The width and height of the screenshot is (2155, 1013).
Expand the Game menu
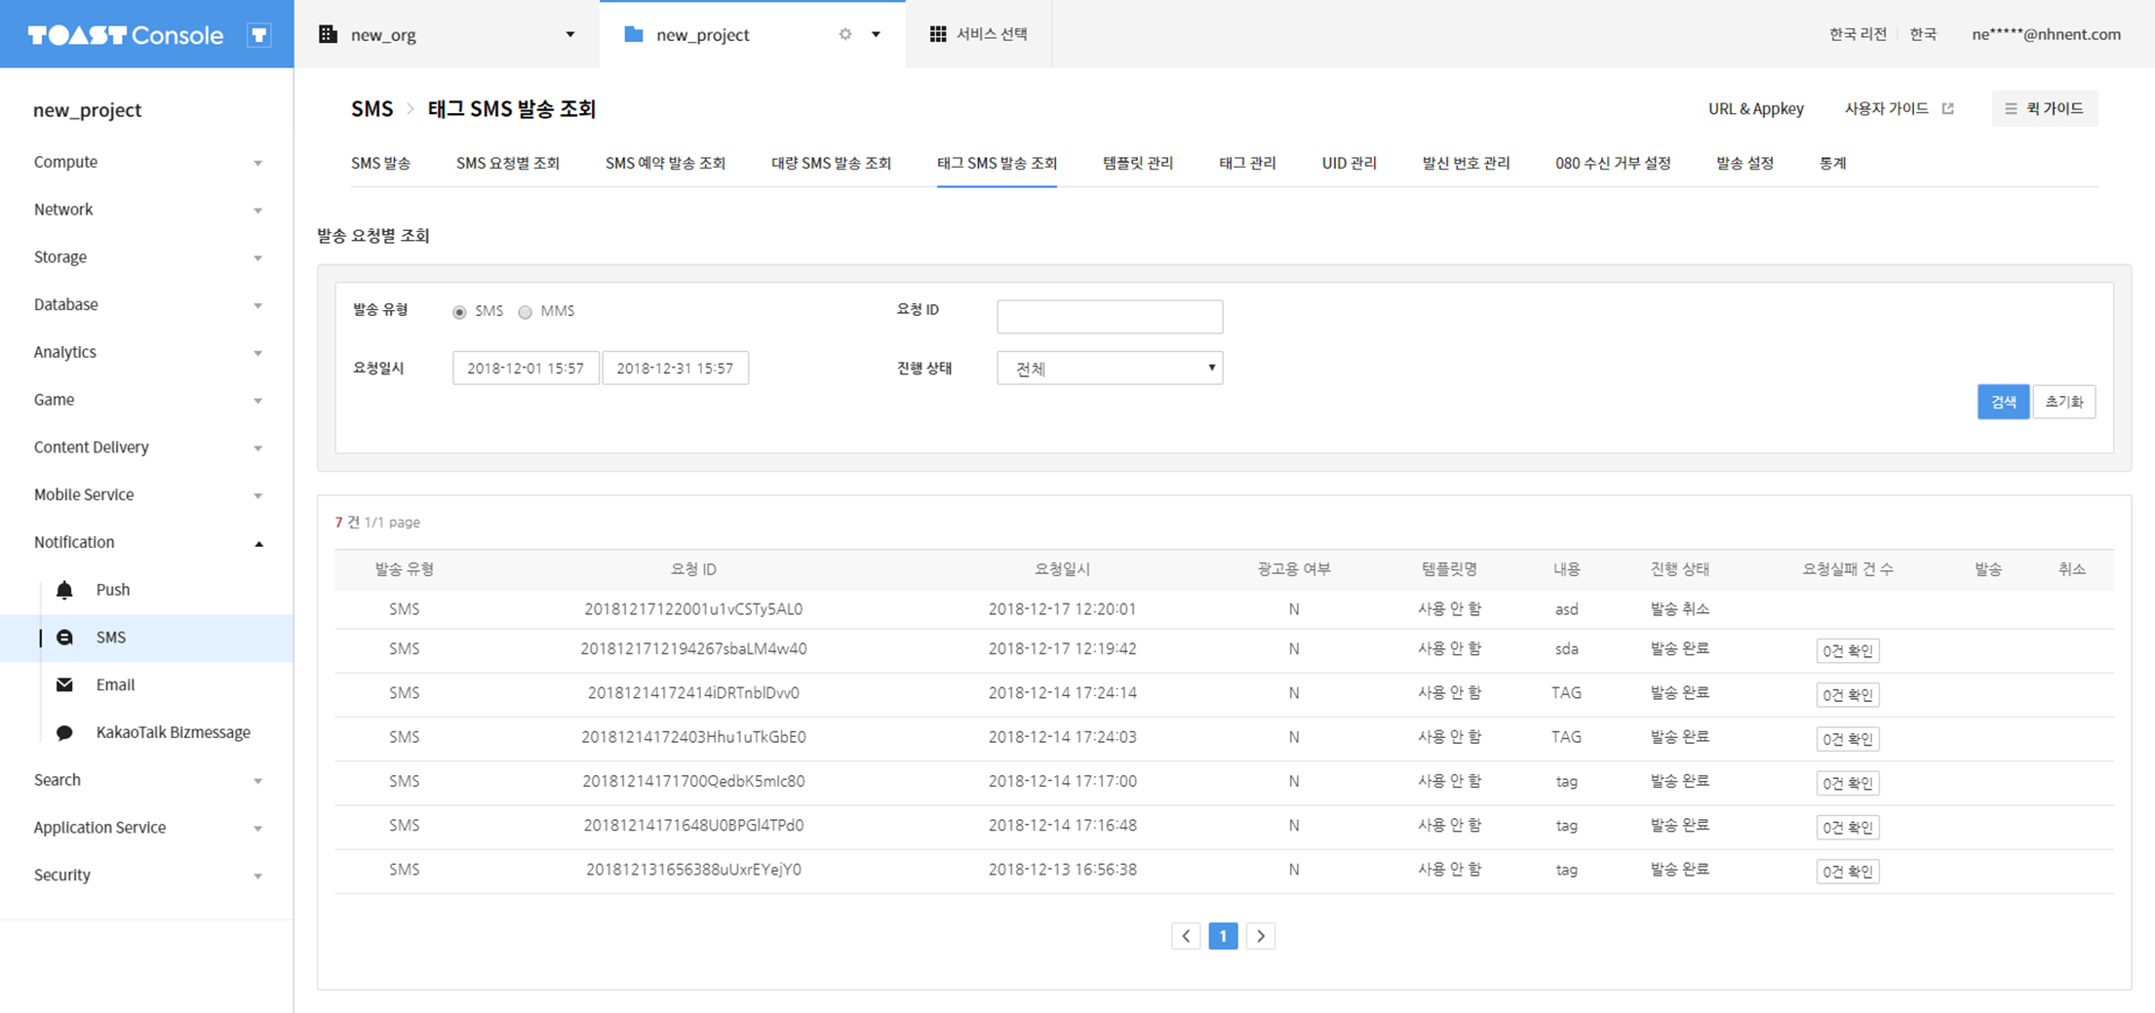click(x=146, y=400)
